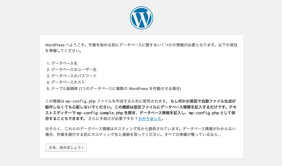Screen dimensions: 282x166
Task: Click the さあ、始めましょう！ button
Action: [x=66, y=148]
